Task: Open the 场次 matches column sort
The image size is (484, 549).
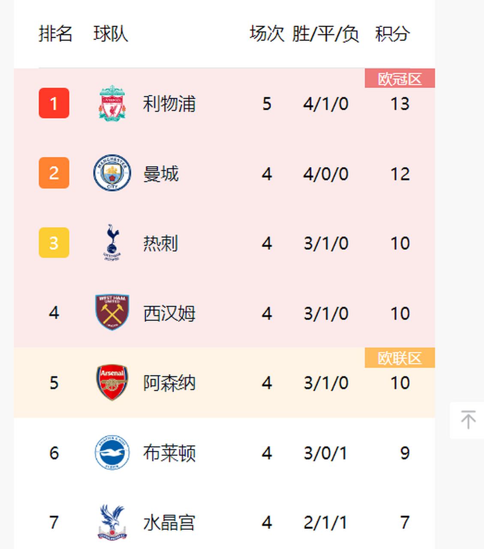Action: point(268,35)
